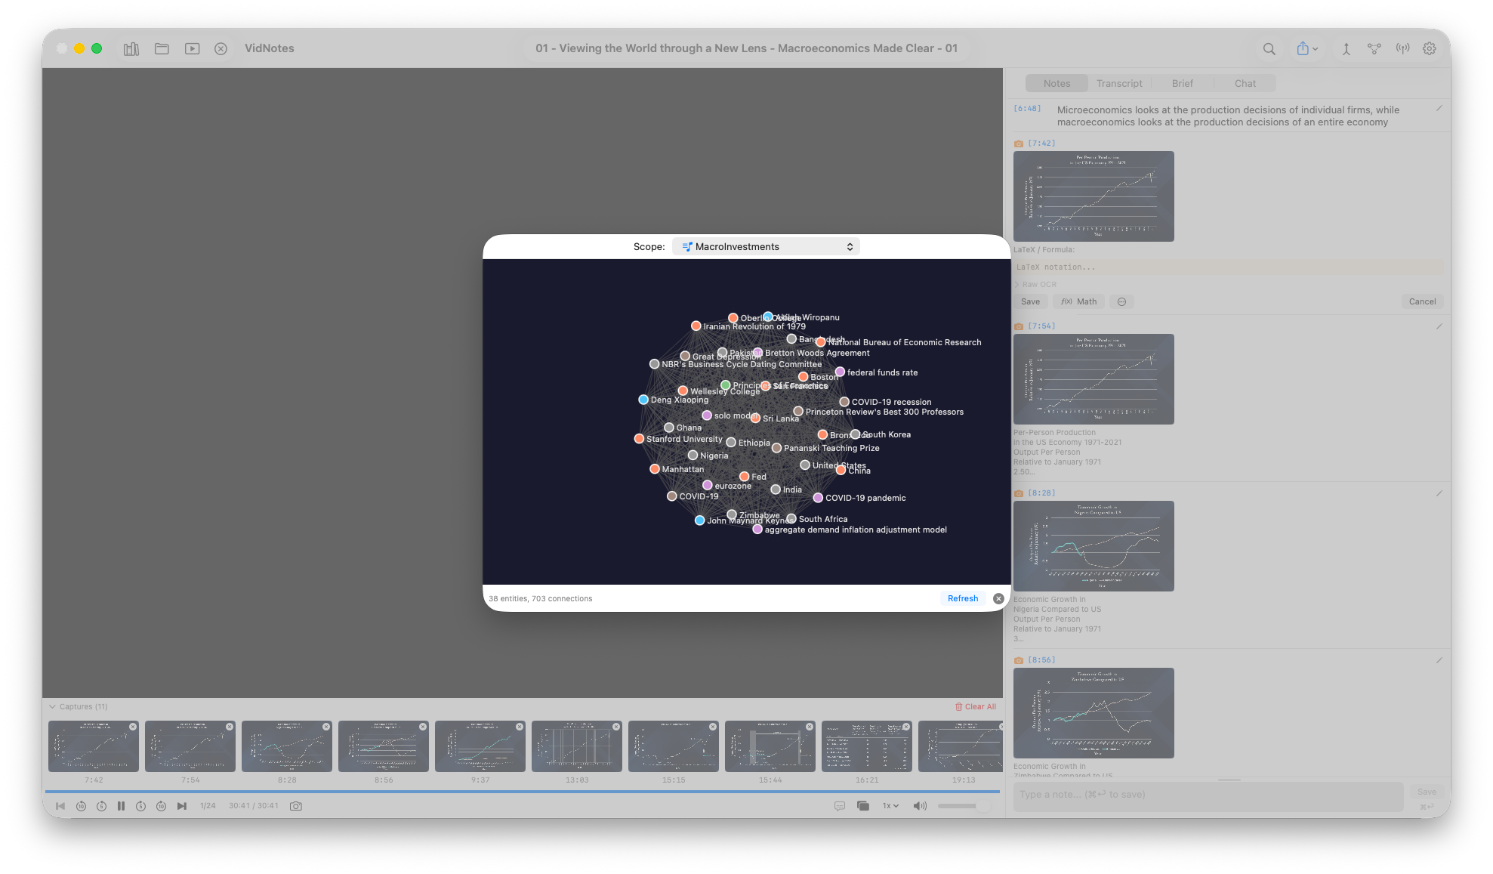Edit the 8:56 note via its pencil icon

(1439, 660)
